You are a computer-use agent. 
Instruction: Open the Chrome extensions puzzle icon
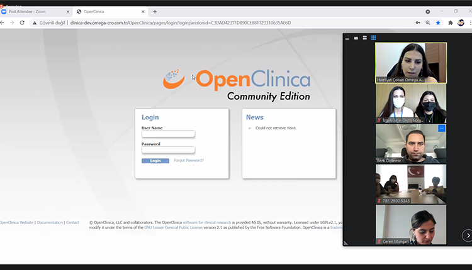point(451,23)
